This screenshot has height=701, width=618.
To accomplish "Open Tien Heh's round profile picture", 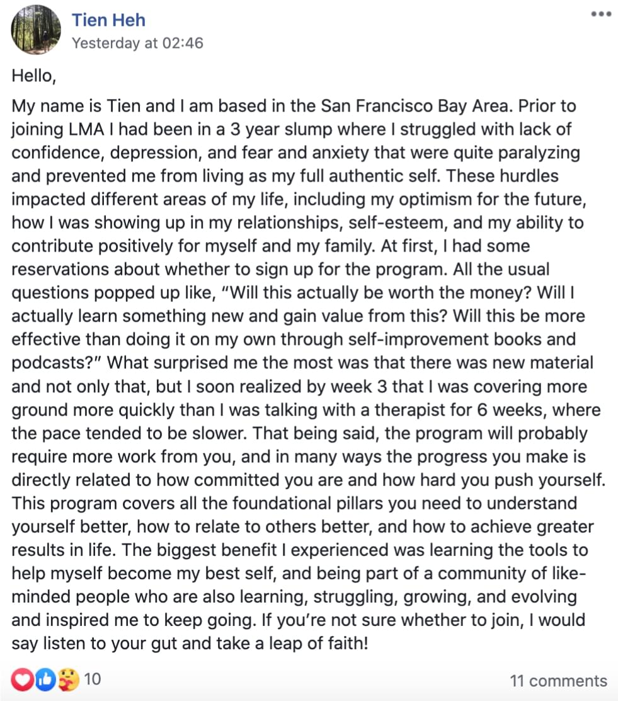I will point(36,30).
